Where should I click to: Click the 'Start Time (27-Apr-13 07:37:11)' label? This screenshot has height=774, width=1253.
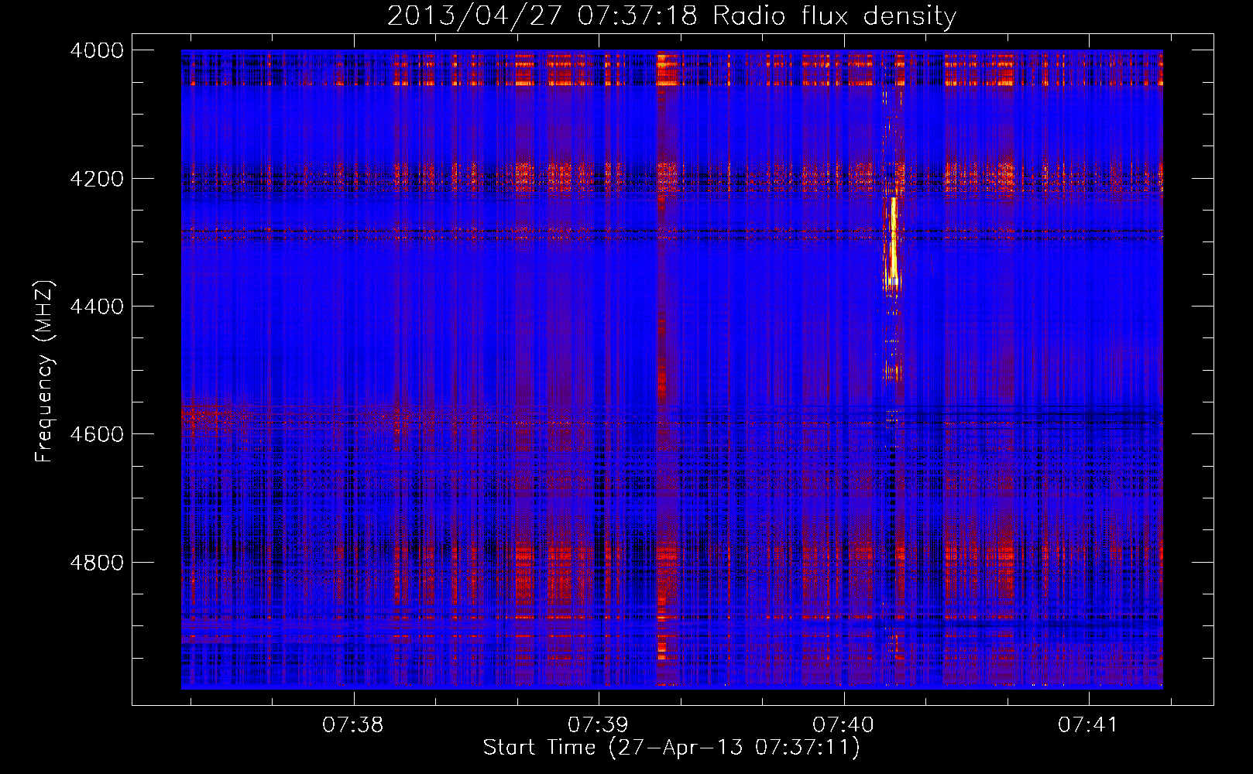pyautogui.click(x=671, y=748)
